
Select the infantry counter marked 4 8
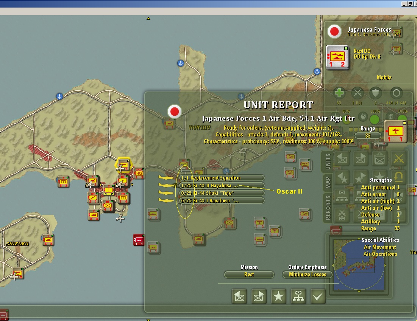coord(108,206)
